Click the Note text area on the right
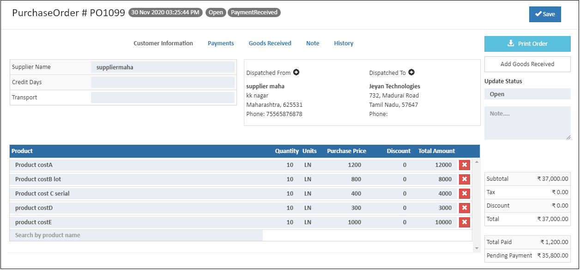The height and width of the screenshot is (270, 580). pyautogui.click(x=527, y=123)
